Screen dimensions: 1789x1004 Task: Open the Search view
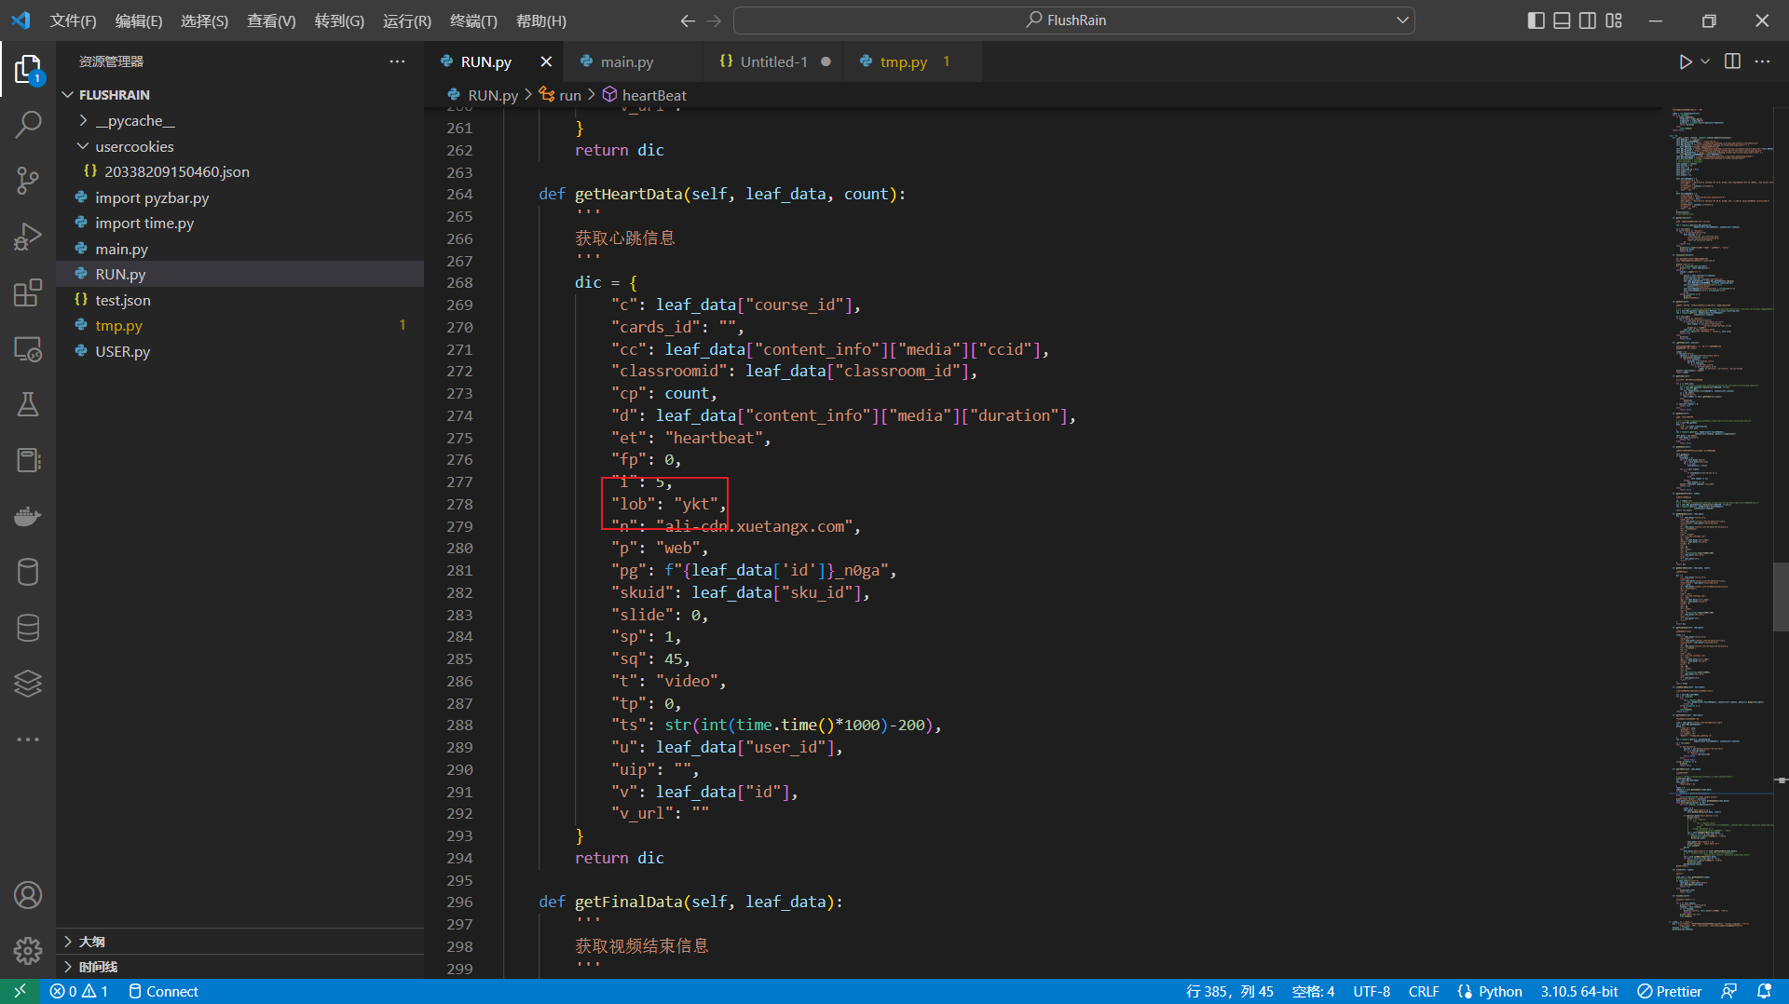[29, 123]
